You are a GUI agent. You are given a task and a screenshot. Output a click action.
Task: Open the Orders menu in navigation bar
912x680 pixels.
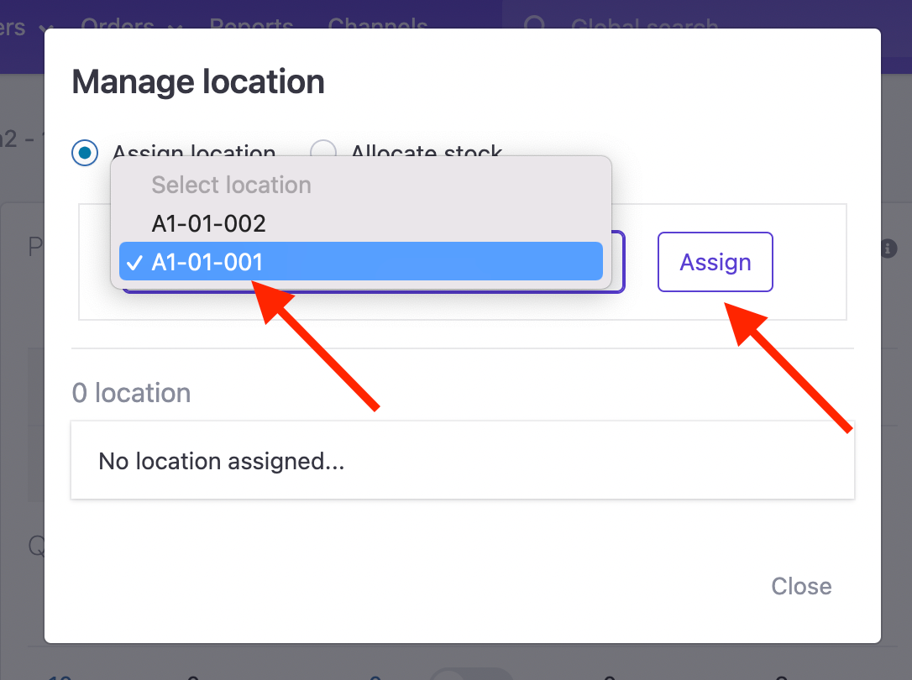point(132,24)
